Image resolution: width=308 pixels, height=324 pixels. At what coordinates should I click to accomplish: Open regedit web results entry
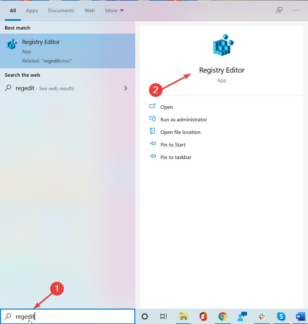(x=68, y=88)
